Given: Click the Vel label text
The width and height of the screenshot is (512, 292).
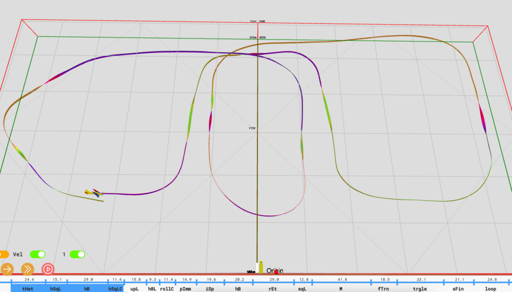Looking at the screenshot, I should coord(17,254).
